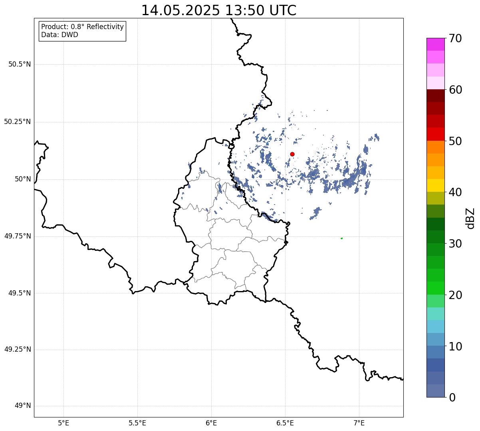Pick the light cyan-blue swatch above 10

pyautogui.click(x=435, y=327)
